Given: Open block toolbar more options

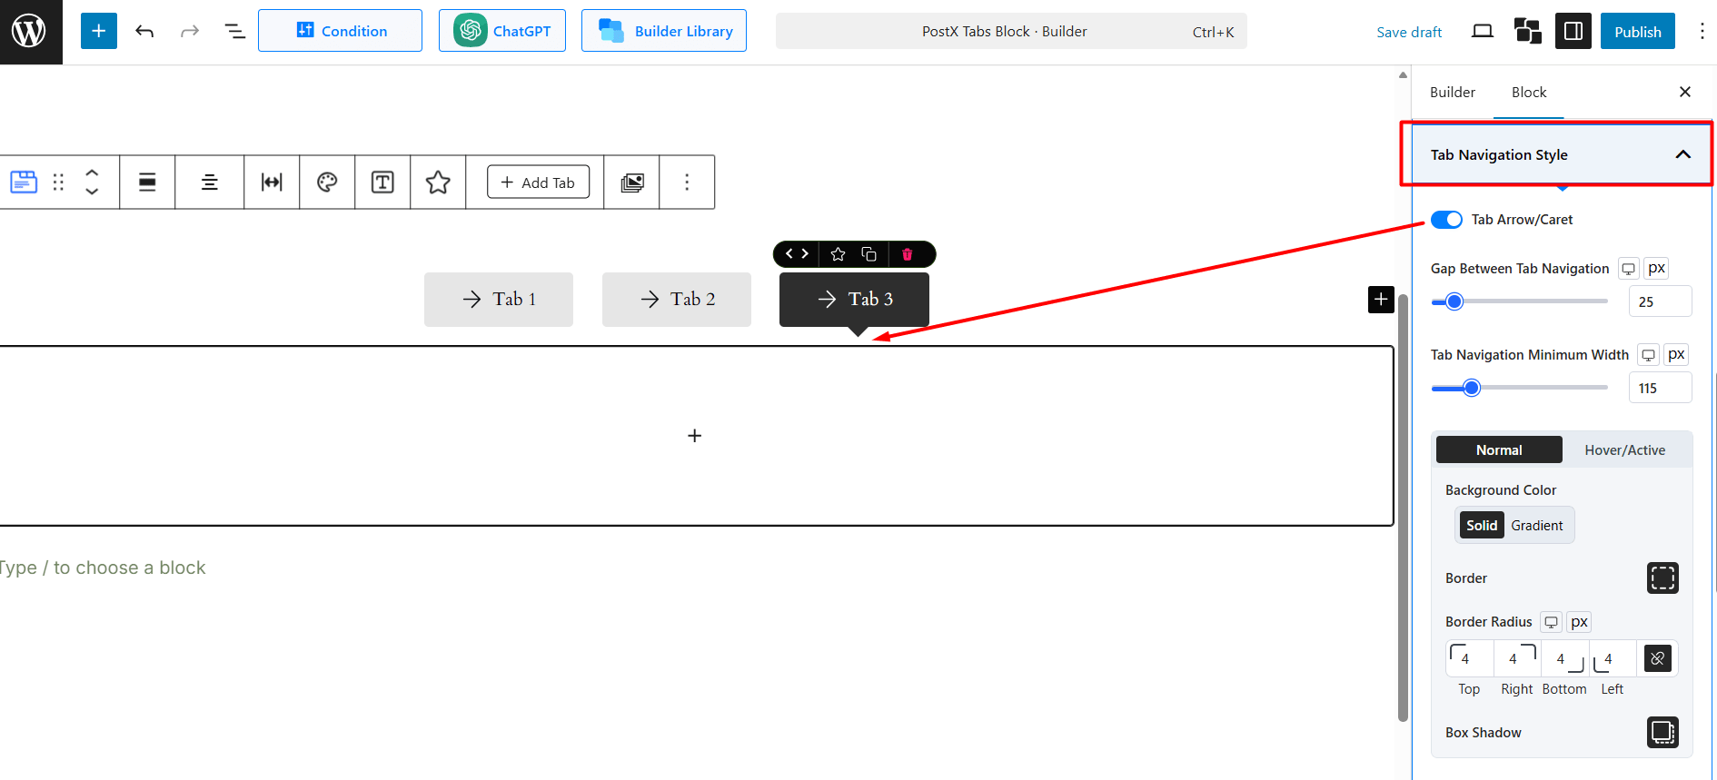Looking at the screenshot, I should pos(687,183).
